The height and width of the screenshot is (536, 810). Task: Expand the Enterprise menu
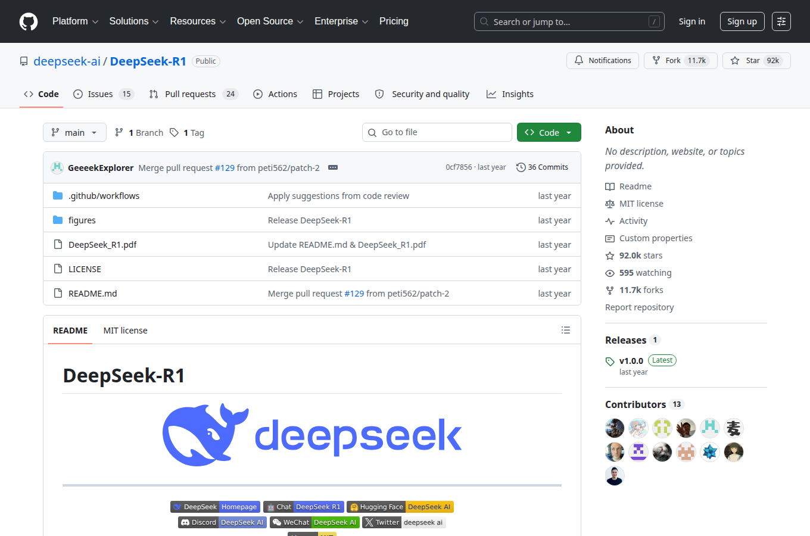[x=341, y=21]
